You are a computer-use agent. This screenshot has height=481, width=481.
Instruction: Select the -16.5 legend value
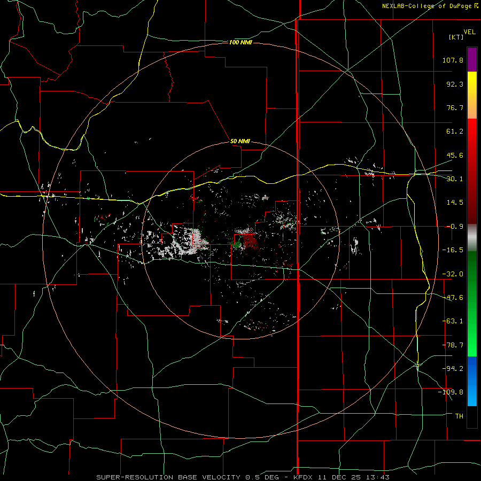tap(453, 250)
